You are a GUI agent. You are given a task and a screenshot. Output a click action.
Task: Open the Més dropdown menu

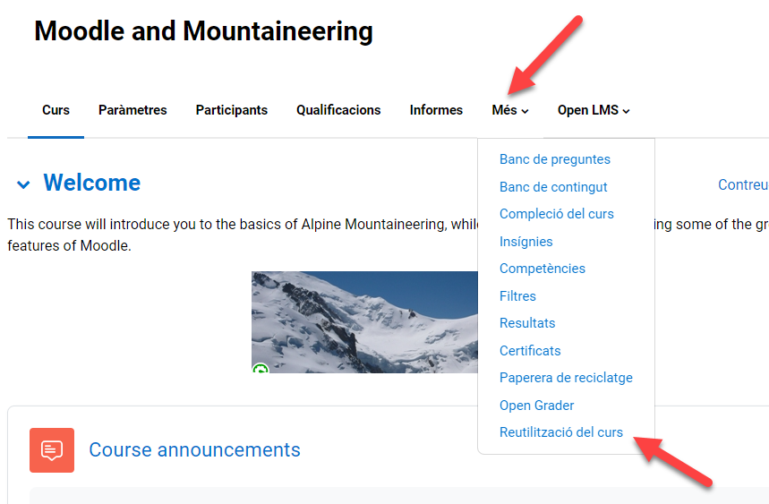509,110
